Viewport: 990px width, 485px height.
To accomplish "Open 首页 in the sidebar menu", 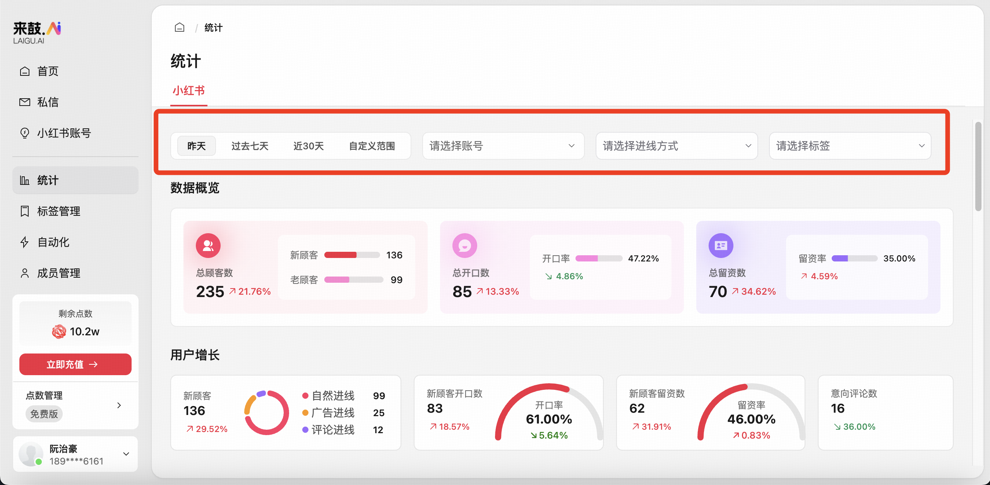I will pos(47,71).
